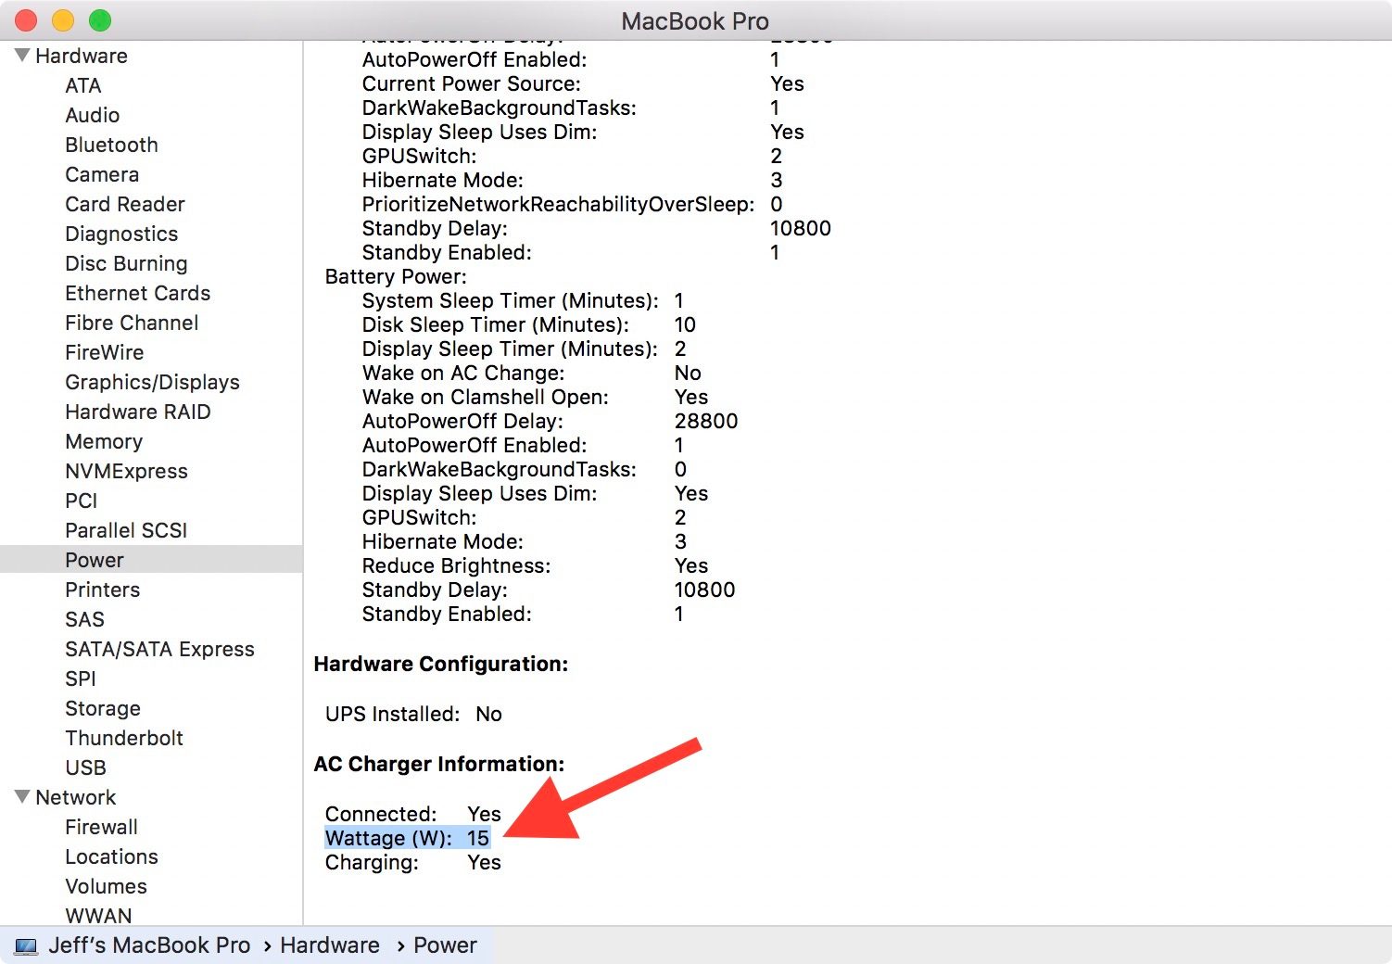Image resolution: width=1392 pixels, height=964 pixels.
Task: Click Power in the path bar
Action: (x=445, y=945)
